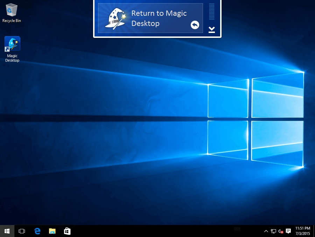315x237 pixels.
Task: Open Microsoft Edge from the taskbar
Action: click(37, 231)
